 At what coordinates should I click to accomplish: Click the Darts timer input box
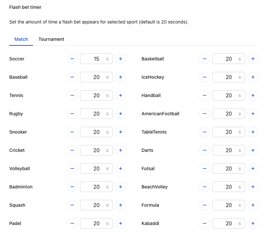coord(229,150)
